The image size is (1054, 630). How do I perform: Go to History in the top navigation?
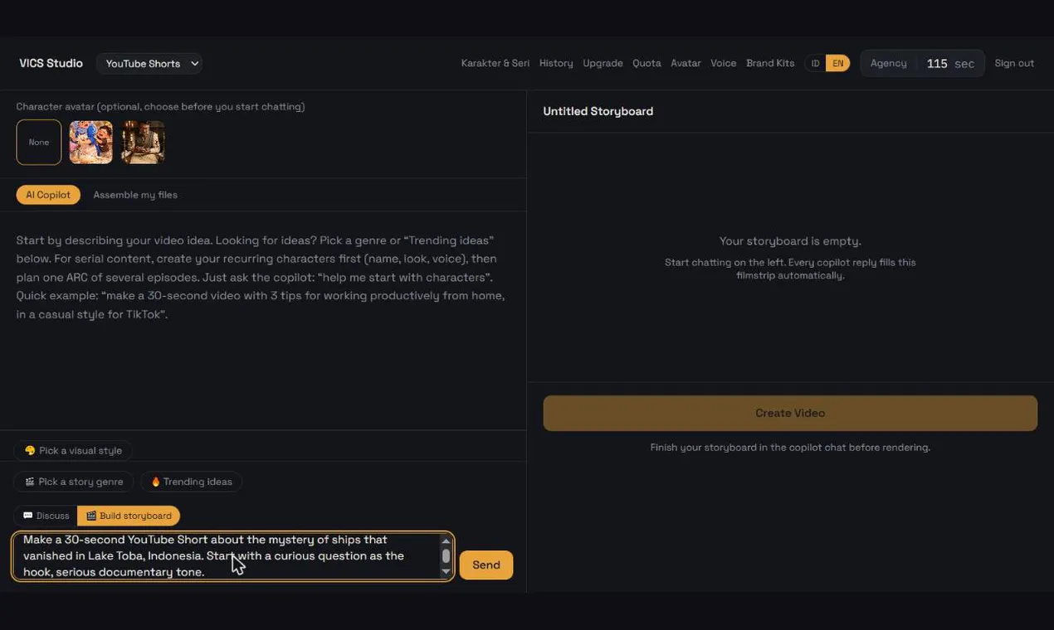click(x=556, y=64)
